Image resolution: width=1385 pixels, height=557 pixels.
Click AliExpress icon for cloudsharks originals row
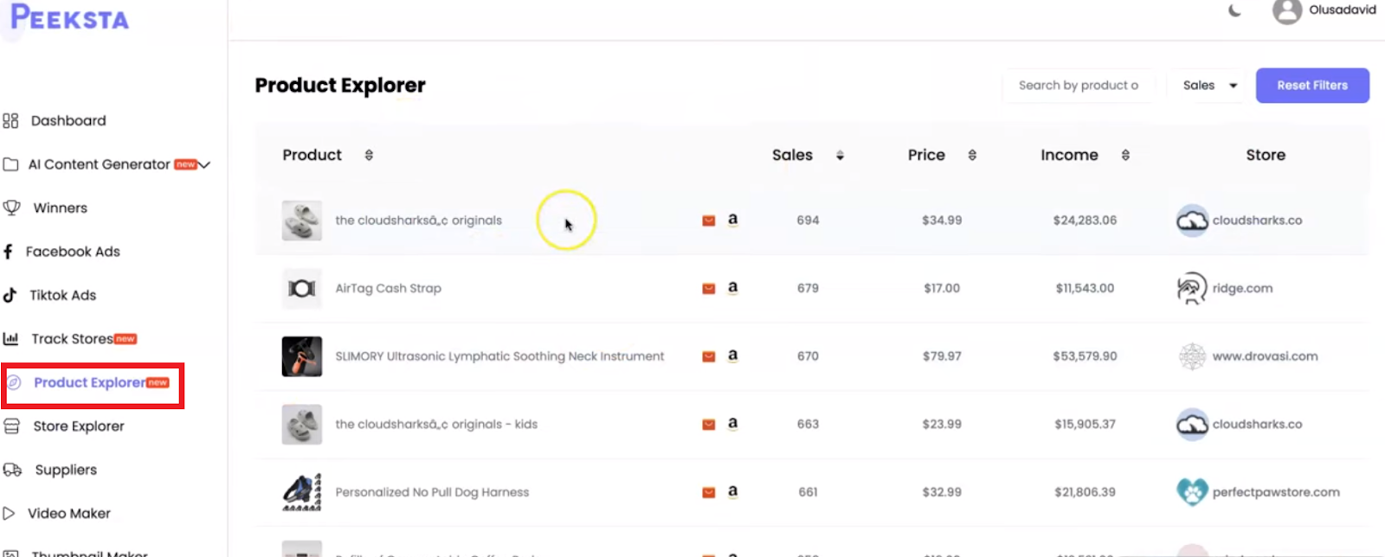[x=708, y=221]
